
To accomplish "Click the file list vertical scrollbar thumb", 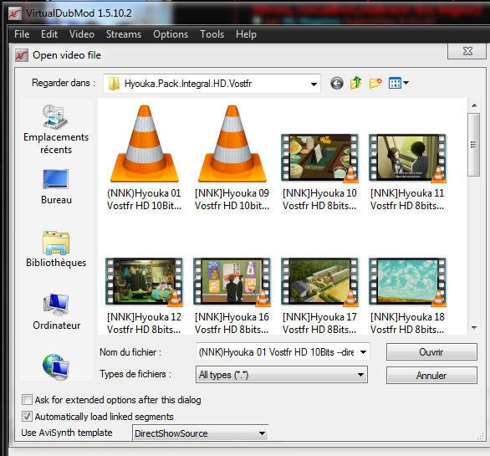I will point(474,145).
